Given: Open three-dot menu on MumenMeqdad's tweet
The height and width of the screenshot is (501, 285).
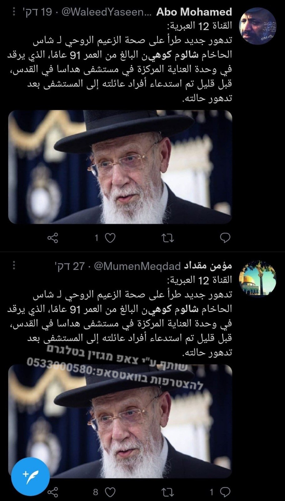Looking at the screenshot, I should pyautogui.click(x=14, y=266).
